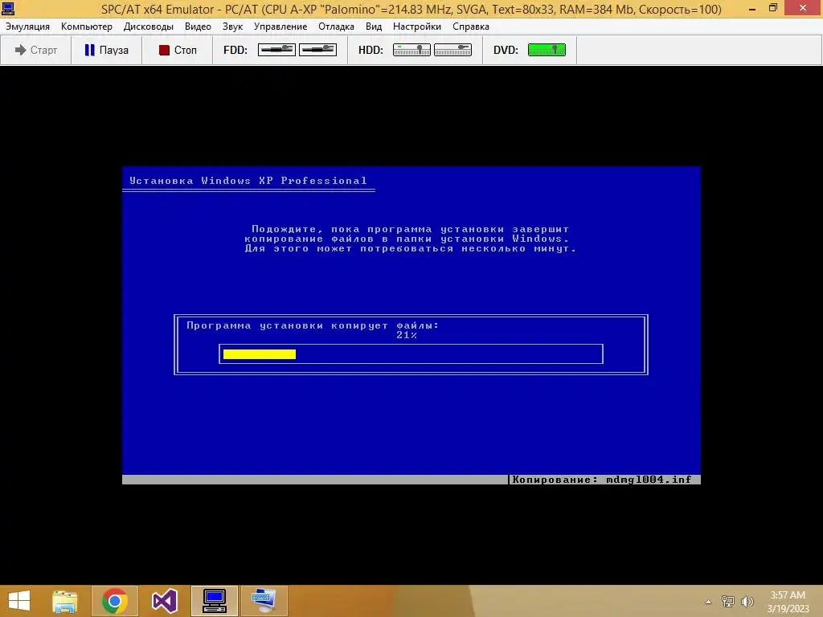The width and height of the screenshot is (823, 617).
Task: Click the second HDD drive icon
Action: click(x=452, y=50)
